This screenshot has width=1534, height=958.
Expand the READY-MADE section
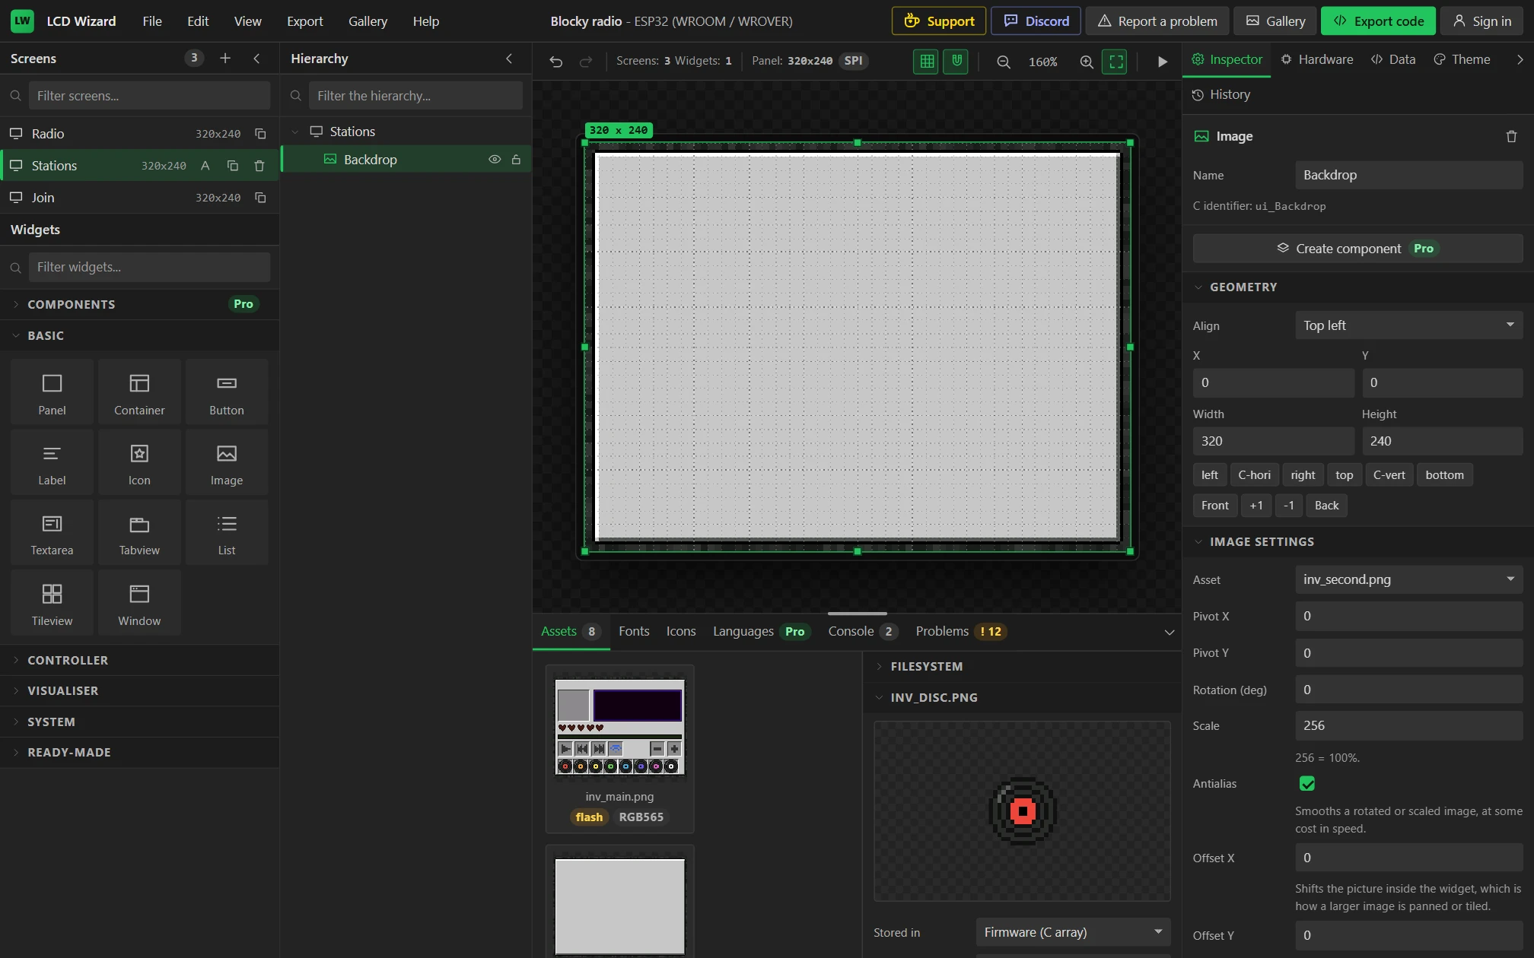point(139,752)
